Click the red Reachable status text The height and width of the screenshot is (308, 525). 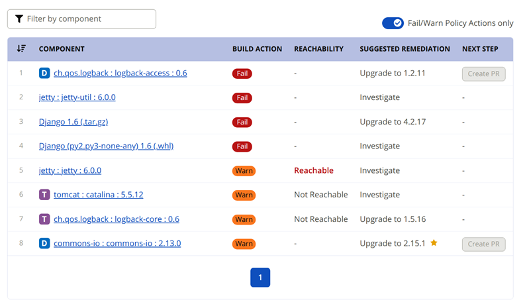[314, 171]
